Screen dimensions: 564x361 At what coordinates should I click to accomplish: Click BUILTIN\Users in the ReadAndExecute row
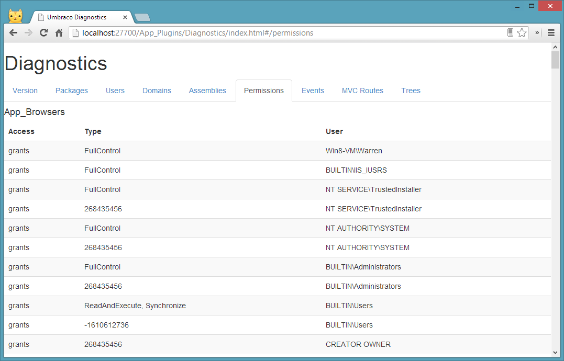click(349, 306)
